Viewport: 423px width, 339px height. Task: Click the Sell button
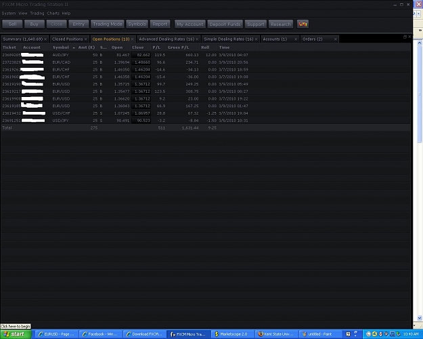tap(12, 24)
